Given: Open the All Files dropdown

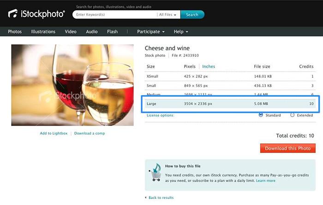Looking at the screenshot, I should point(167,15).
